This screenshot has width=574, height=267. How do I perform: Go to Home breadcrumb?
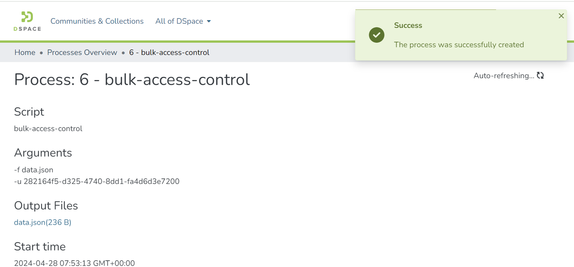tap(25, 52)
